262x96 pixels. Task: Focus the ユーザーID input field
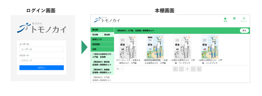click(x=42, y=49)
